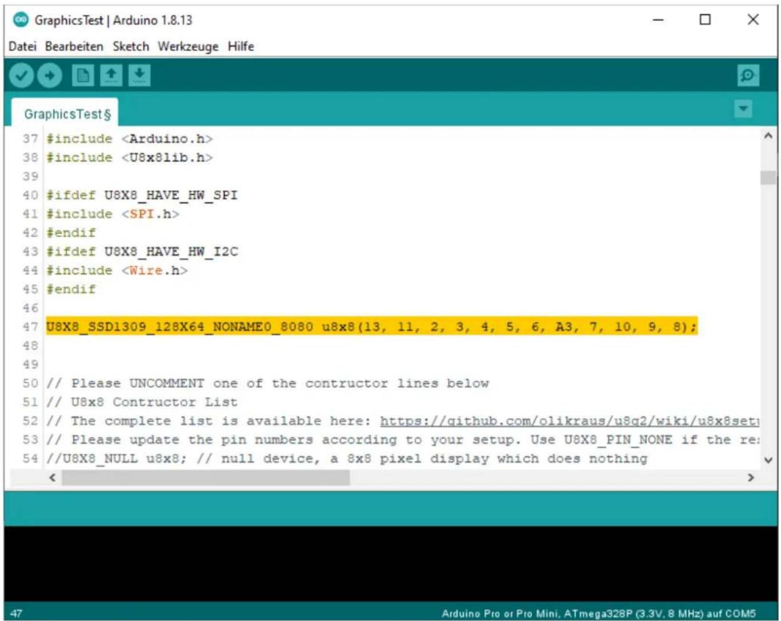This screenshot has height=621, width=781.
Task: Open the Serial Monitor magnifier icon
Action: click(x=748, y=75)
